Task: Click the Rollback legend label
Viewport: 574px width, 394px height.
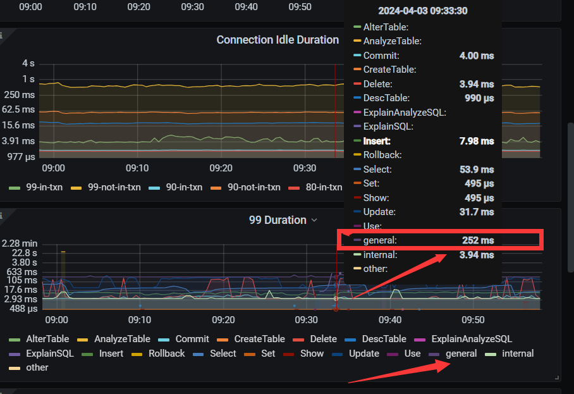Action: coord(167,354)
